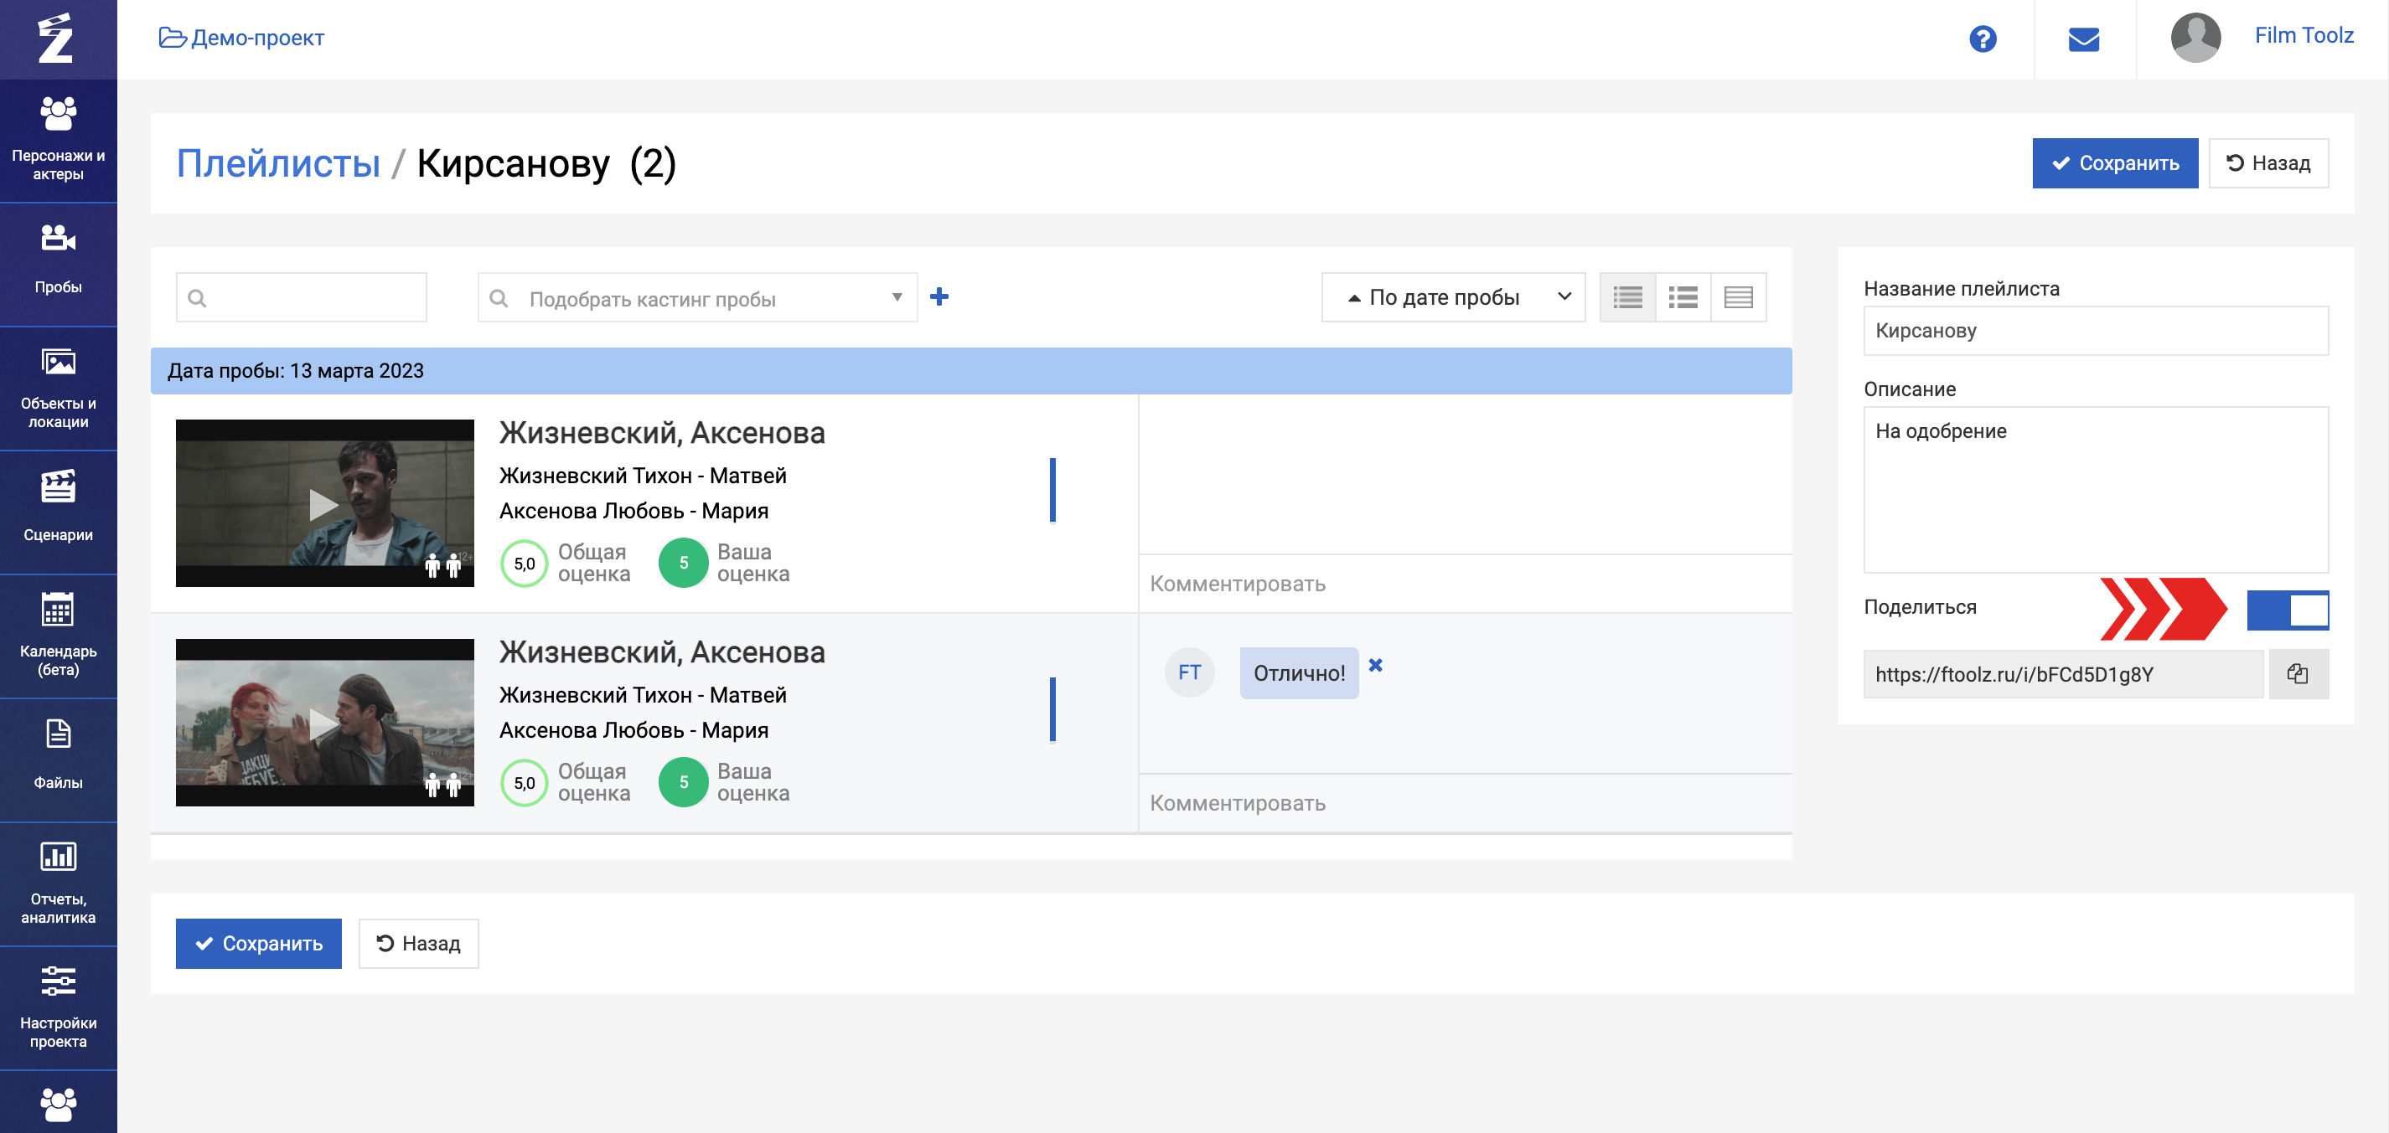Focus the playlist search field
This screenshot has height=1133, width=2389.
[302, 297]
